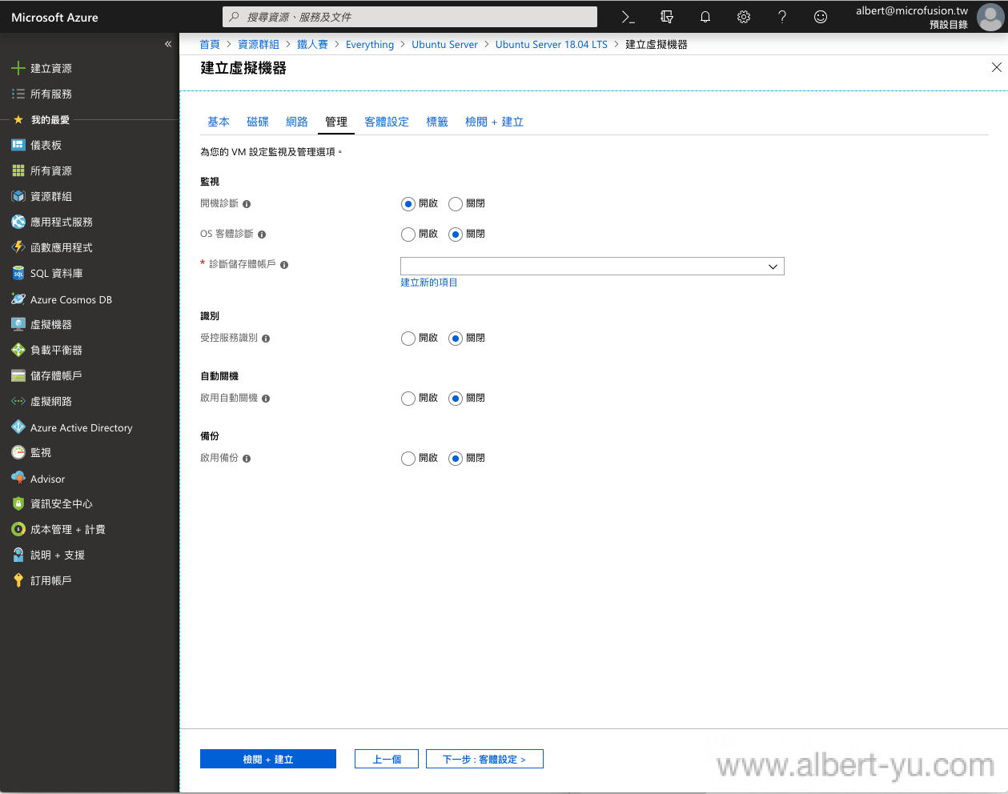
Task: Go to Everything breadcrumb link
Action: click(x=370, y=44)
